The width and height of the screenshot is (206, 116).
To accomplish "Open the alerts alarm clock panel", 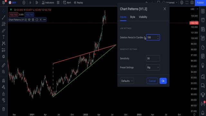I will coord(203,20).
